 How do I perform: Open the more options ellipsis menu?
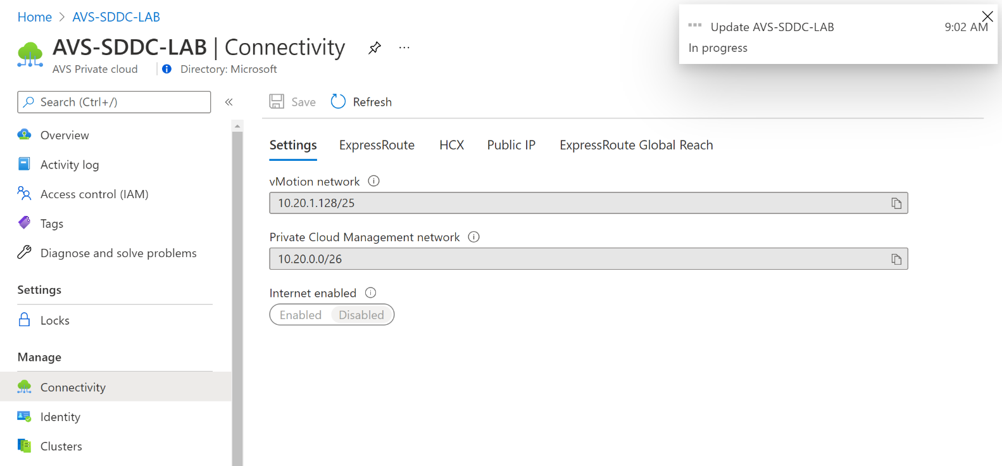(404, 47)
